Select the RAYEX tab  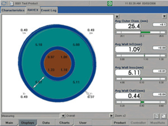click(x=33, y=10)
